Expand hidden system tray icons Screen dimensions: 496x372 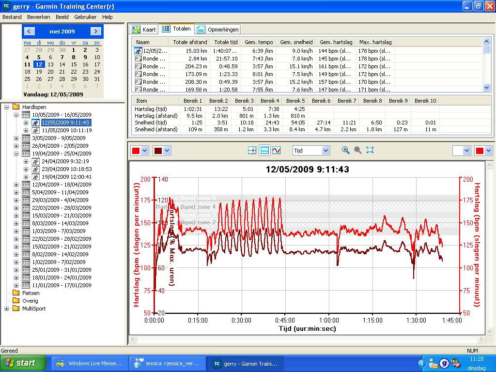tap(422, 364)
